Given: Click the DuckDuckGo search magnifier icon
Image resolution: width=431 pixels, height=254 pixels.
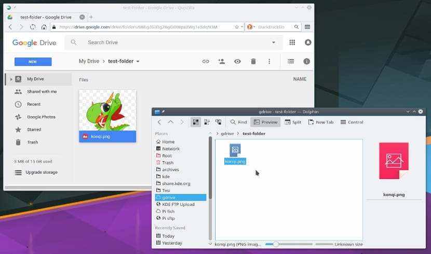Looking at the screenshot, I should [x=297, y=27].
